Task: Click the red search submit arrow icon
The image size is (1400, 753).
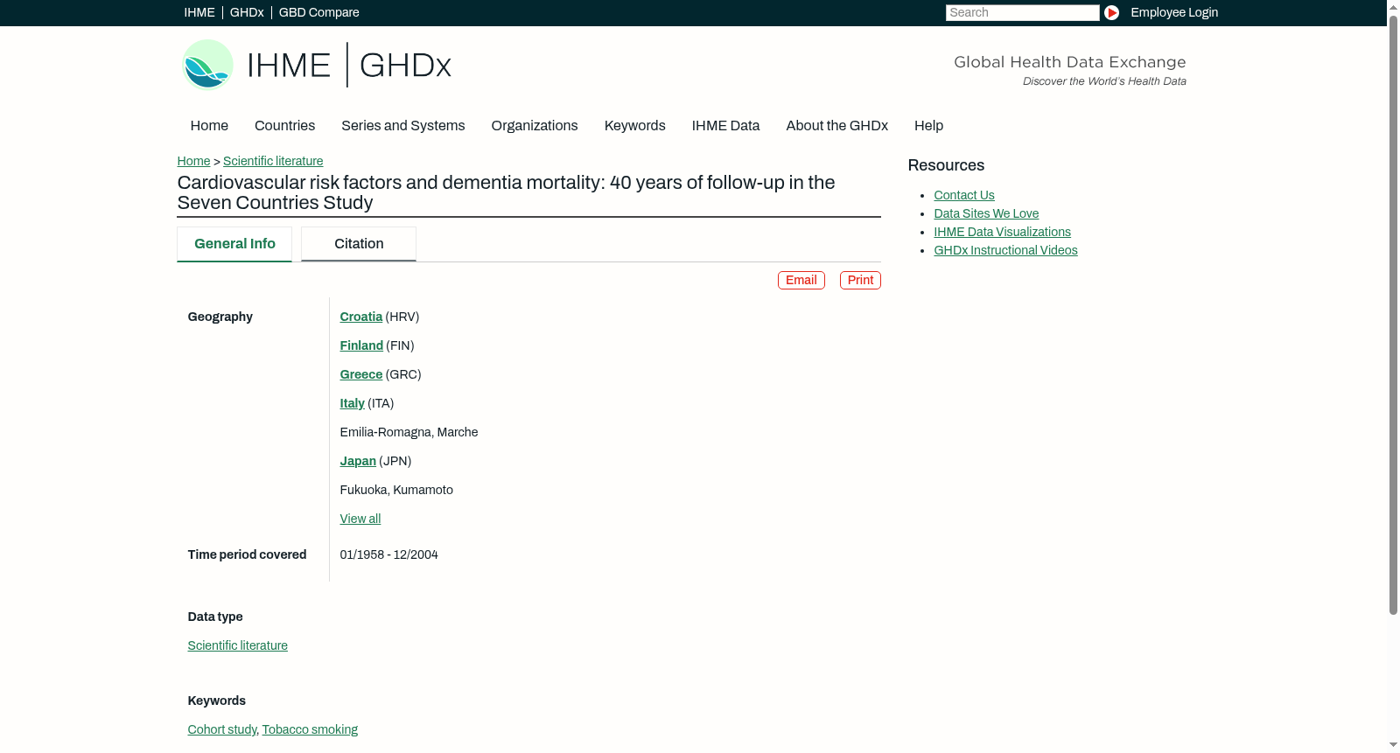Action: coord(1111,12)
